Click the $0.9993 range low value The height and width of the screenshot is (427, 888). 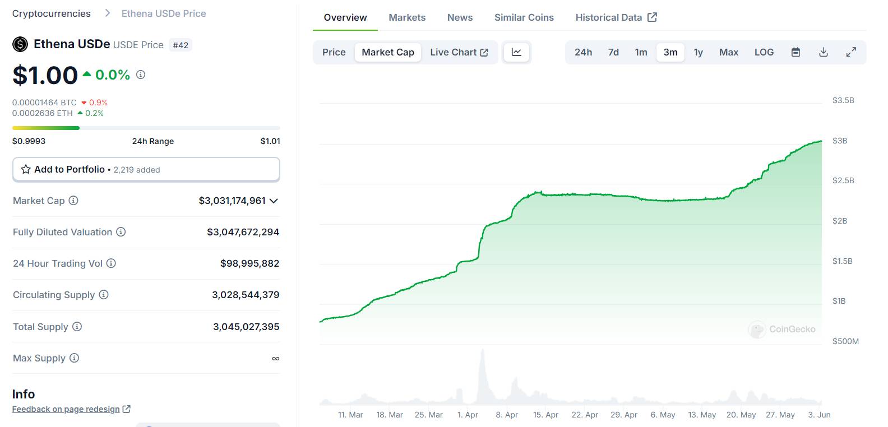point(29,141)
